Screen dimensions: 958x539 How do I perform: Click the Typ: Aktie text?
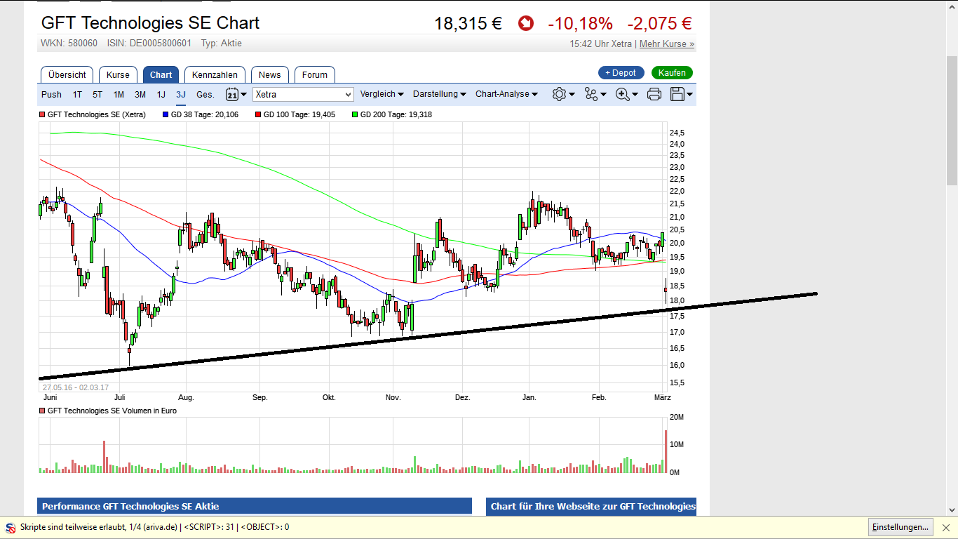coord(222,44)
